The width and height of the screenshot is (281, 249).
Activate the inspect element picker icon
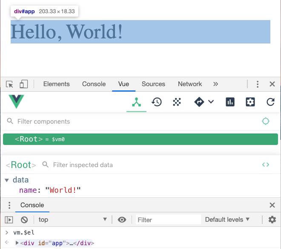click(10, 84)
